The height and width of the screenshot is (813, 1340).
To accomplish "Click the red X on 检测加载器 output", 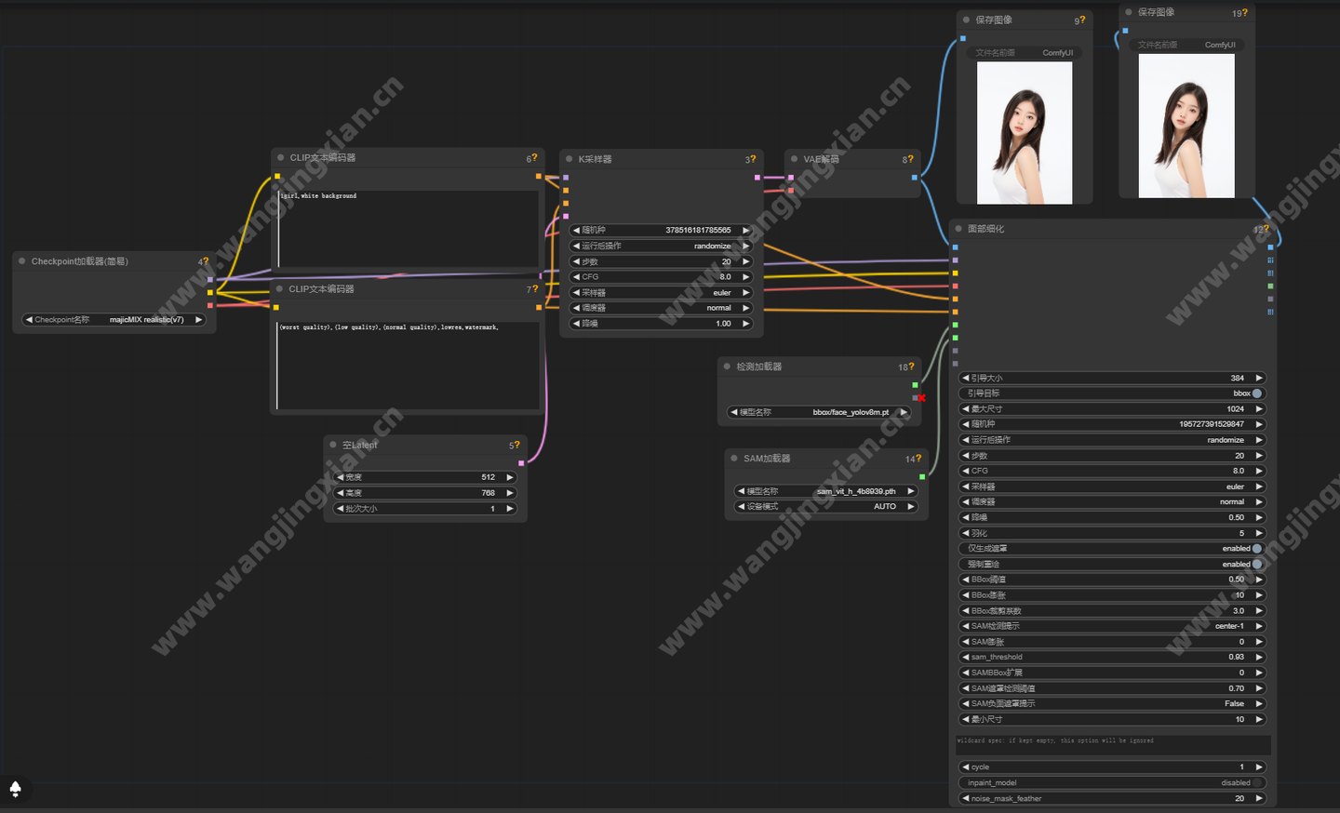I will pos(921,398).
